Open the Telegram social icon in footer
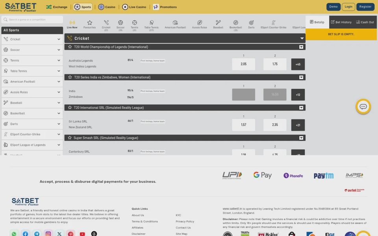378x236 pixels. pyautogui.click(x=37, y=234)
